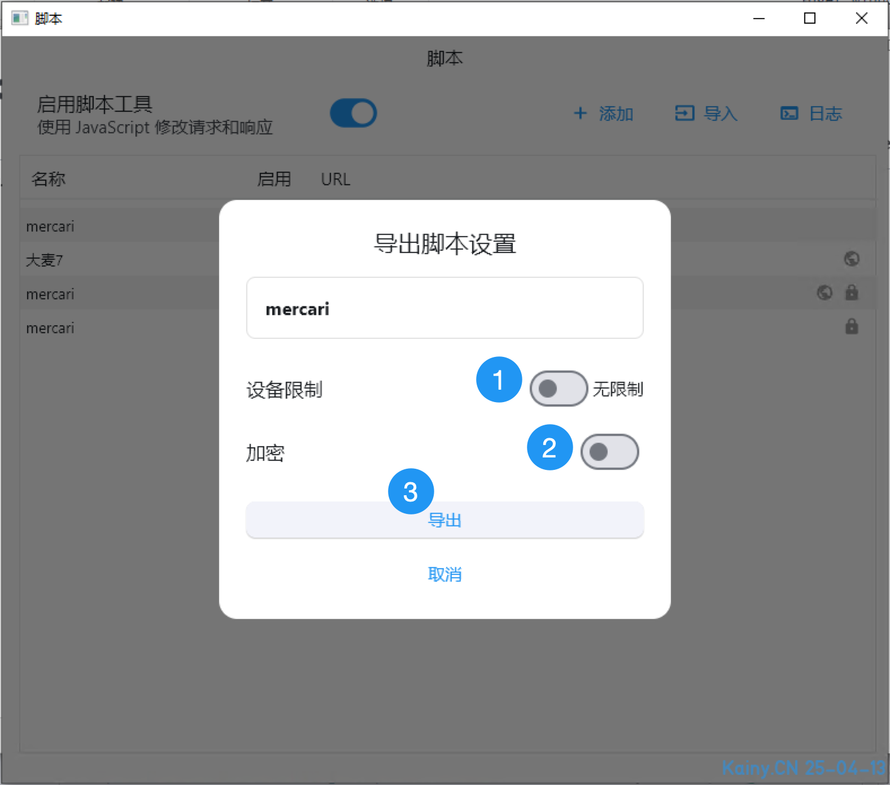The width and height of the screenshot is (890, 785).
Task: Click the 日志 log terminal icon
Action: tap(789, 114)
